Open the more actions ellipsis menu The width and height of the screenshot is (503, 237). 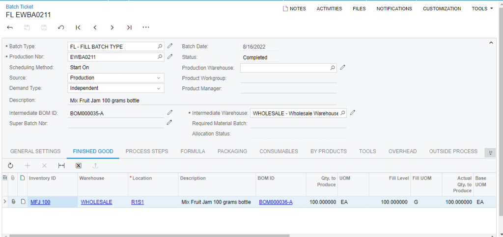pyautogui.click(x=146, y=27)
